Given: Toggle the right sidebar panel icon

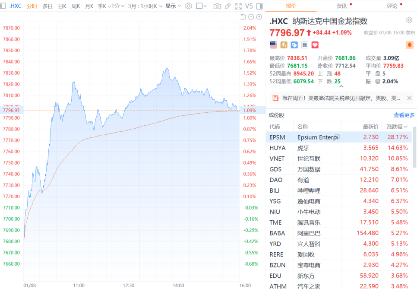Looking at the screenshot, I should (x=259, y=6).
